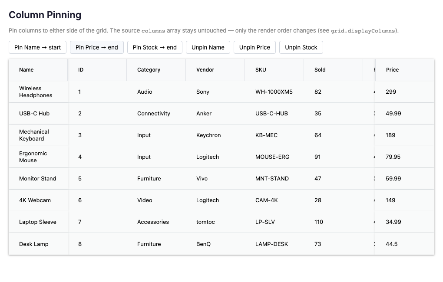Pin Stock column to the end

[x=155, y=47]
